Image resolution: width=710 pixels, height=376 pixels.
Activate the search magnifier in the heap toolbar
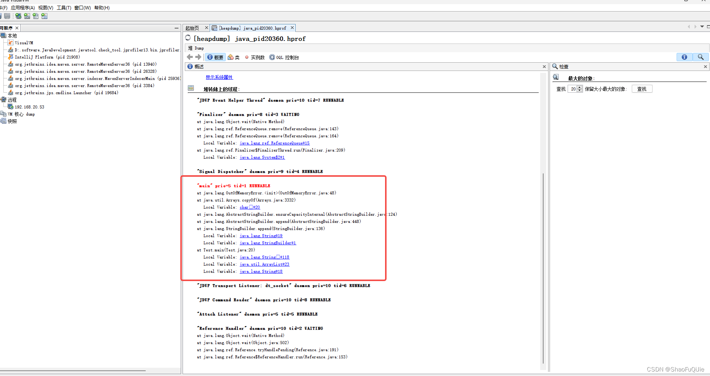700,57
